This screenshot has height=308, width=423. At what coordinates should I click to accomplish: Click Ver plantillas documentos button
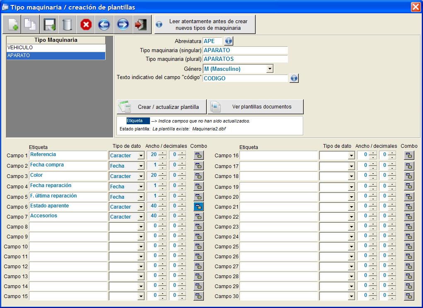click(256, 107)
